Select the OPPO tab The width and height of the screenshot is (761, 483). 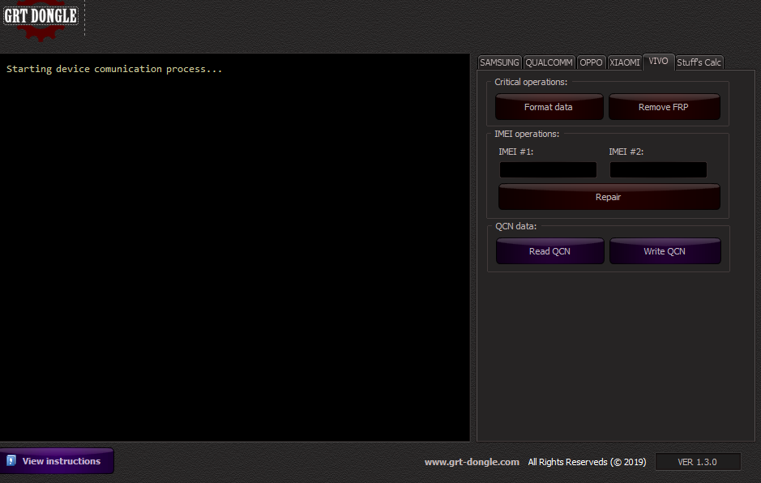coord(591,62)
